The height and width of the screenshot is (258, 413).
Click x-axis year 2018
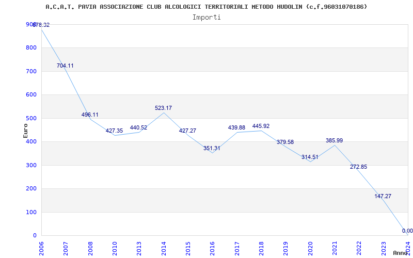[261, 249]
